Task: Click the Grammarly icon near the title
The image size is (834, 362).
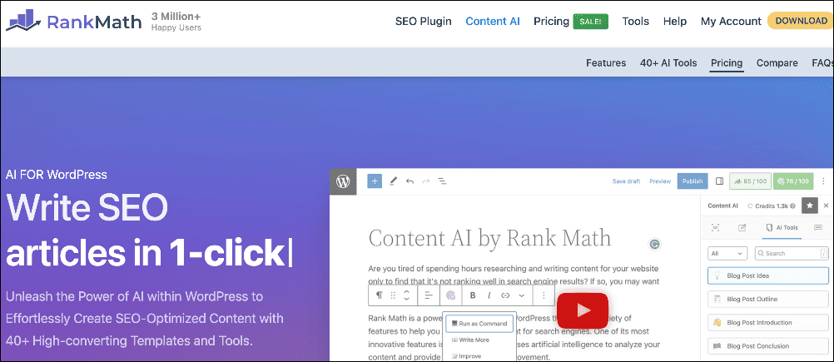Action: (655, 244)
